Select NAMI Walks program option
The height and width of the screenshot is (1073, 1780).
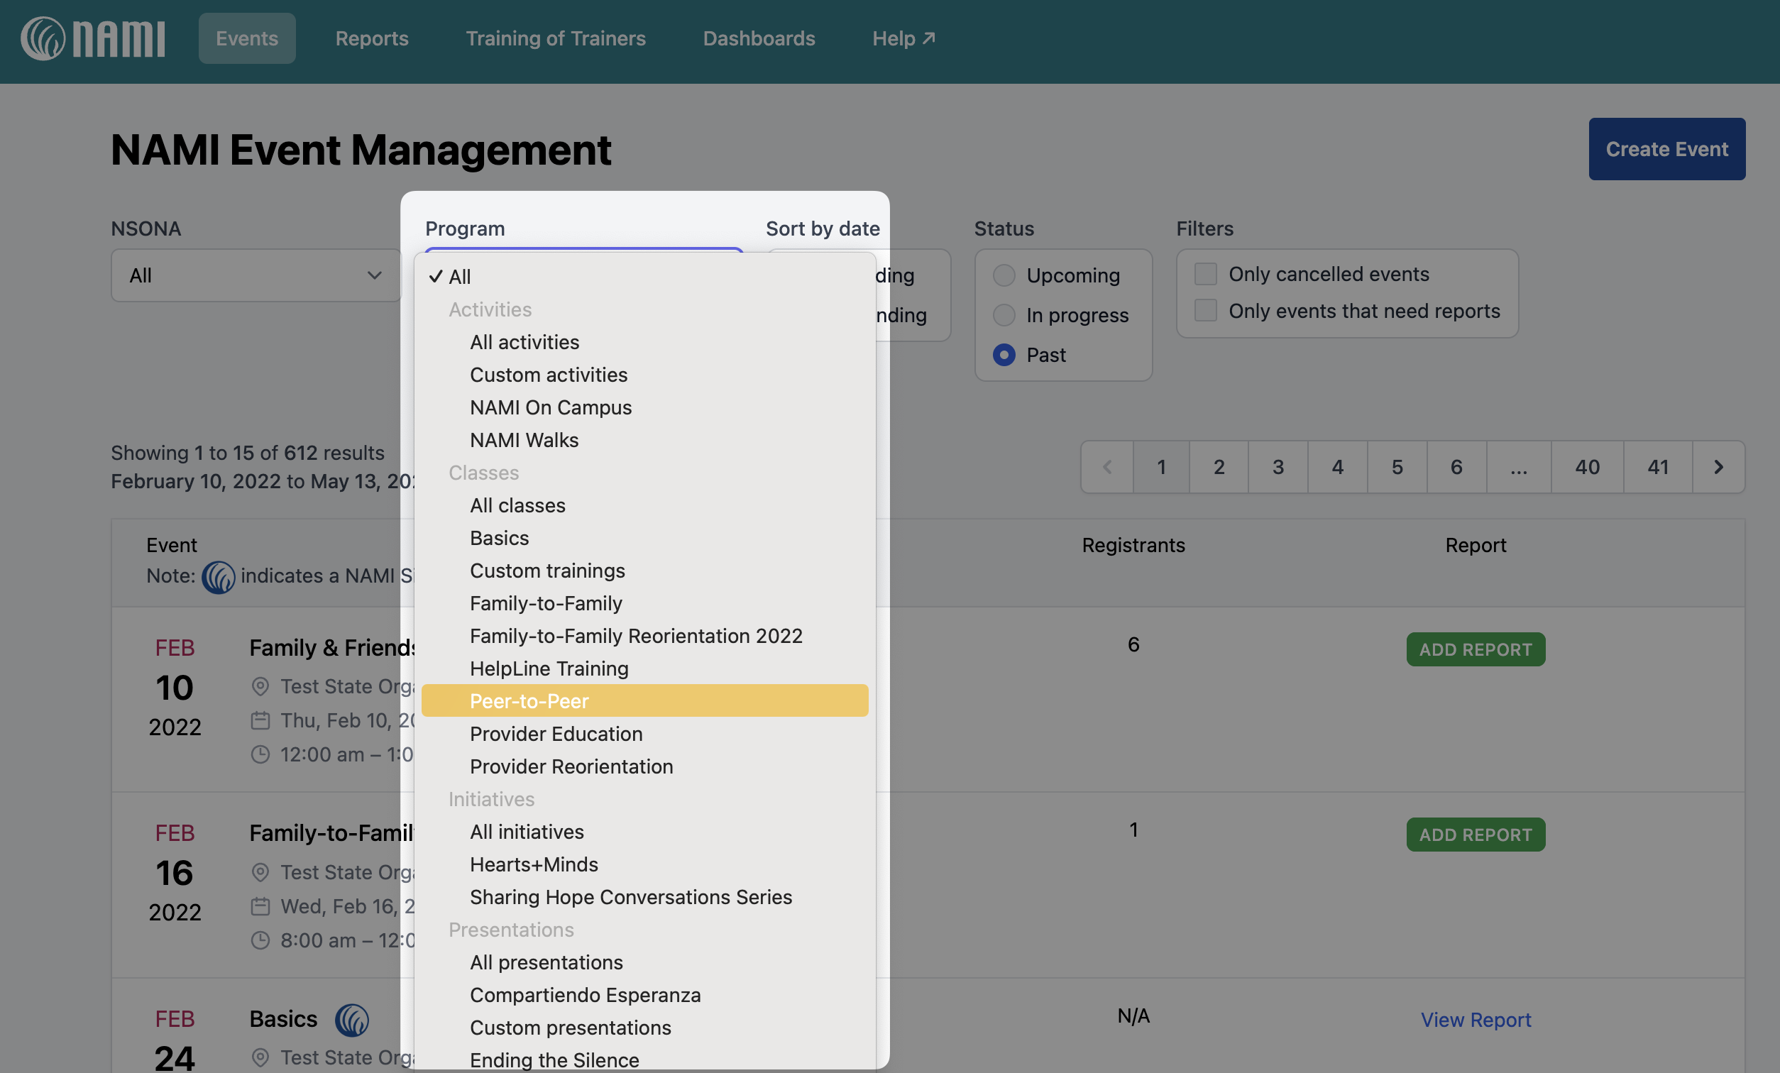[644, 440]
